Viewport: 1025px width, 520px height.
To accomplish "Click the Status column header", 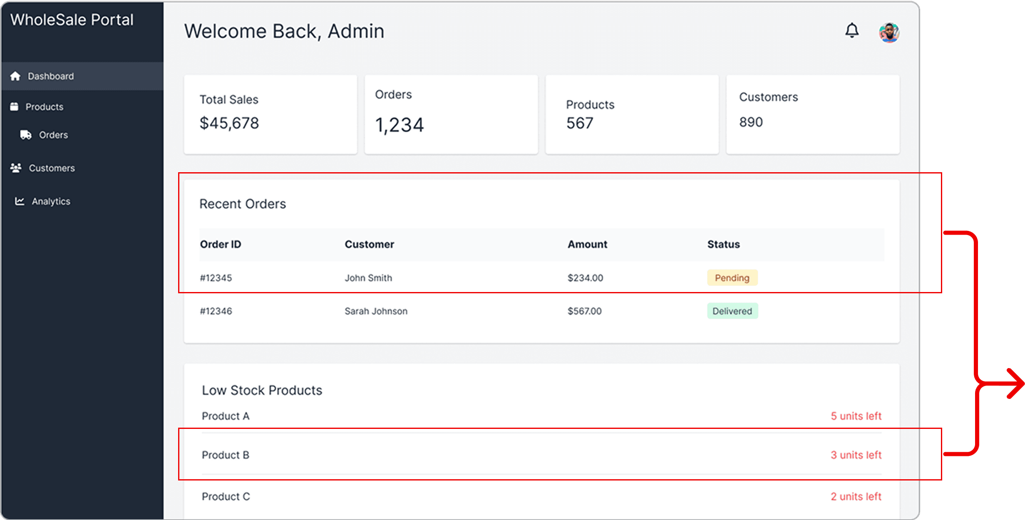I will pyautogui.click(x=723, y=244).
